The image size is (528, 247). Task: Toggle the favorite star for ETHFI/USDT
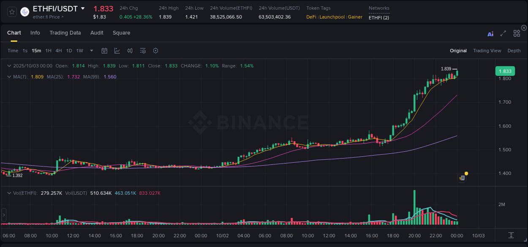click(x=12, y=11)
